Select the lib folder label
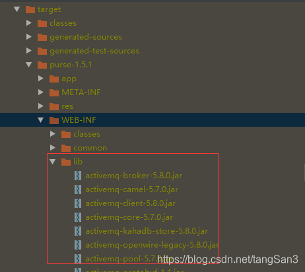This screenshot has width=305, height=272. click(x=78, y=162)
